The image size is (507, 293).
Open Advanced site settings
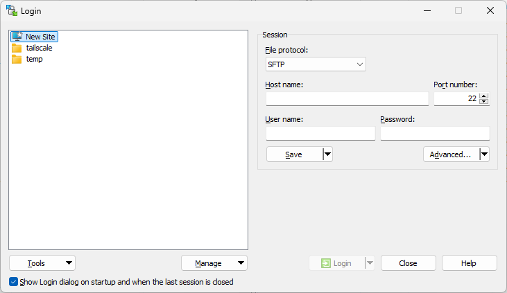pyautogui.click(x=451, y=154)
